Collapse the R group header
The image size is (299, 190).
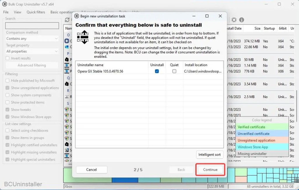click(x=68, y=91)
